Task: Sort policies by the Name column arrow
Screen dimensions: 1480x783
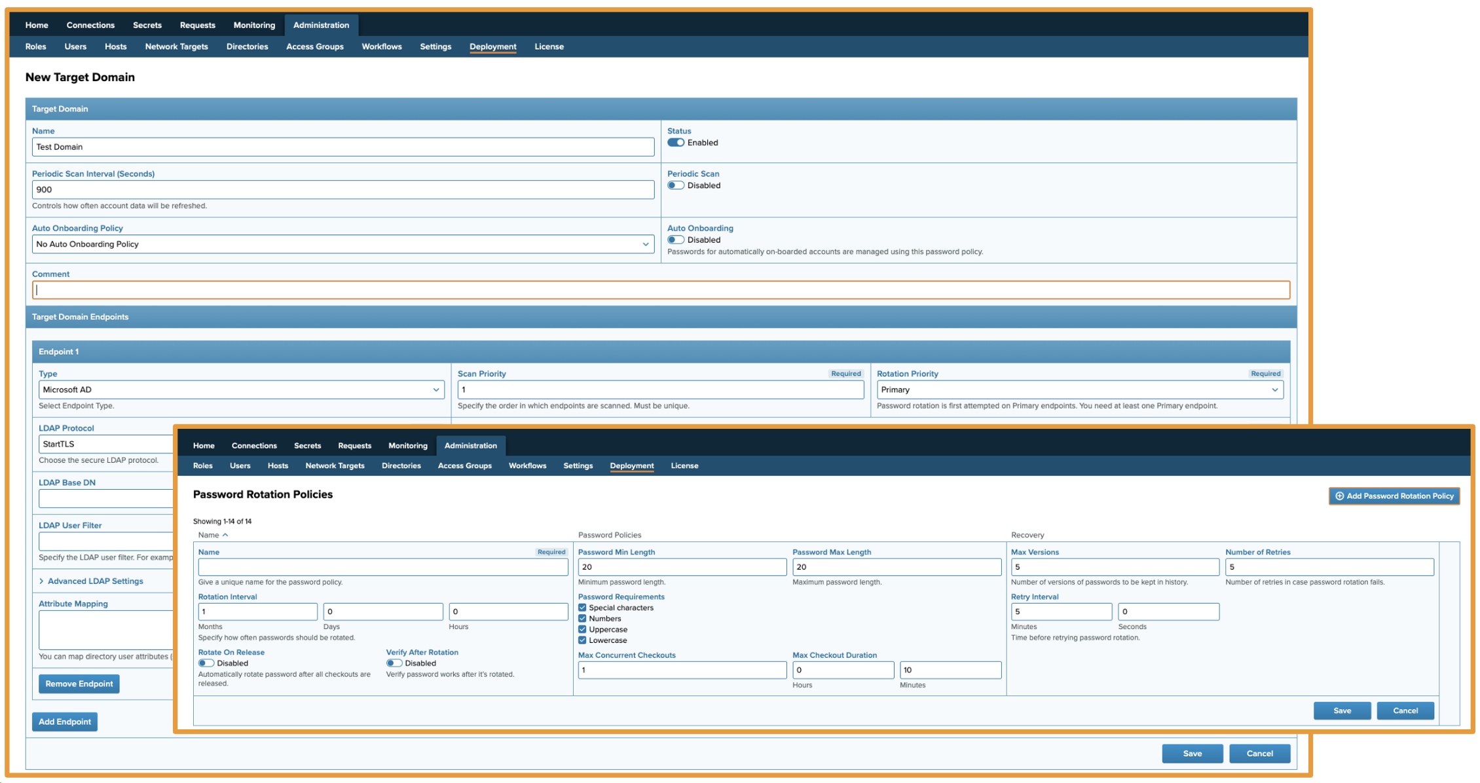Action: coord(225,535)
